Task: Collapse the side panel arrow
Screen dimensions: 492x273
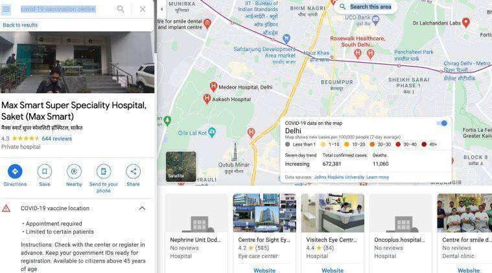Action: [161, 9]
